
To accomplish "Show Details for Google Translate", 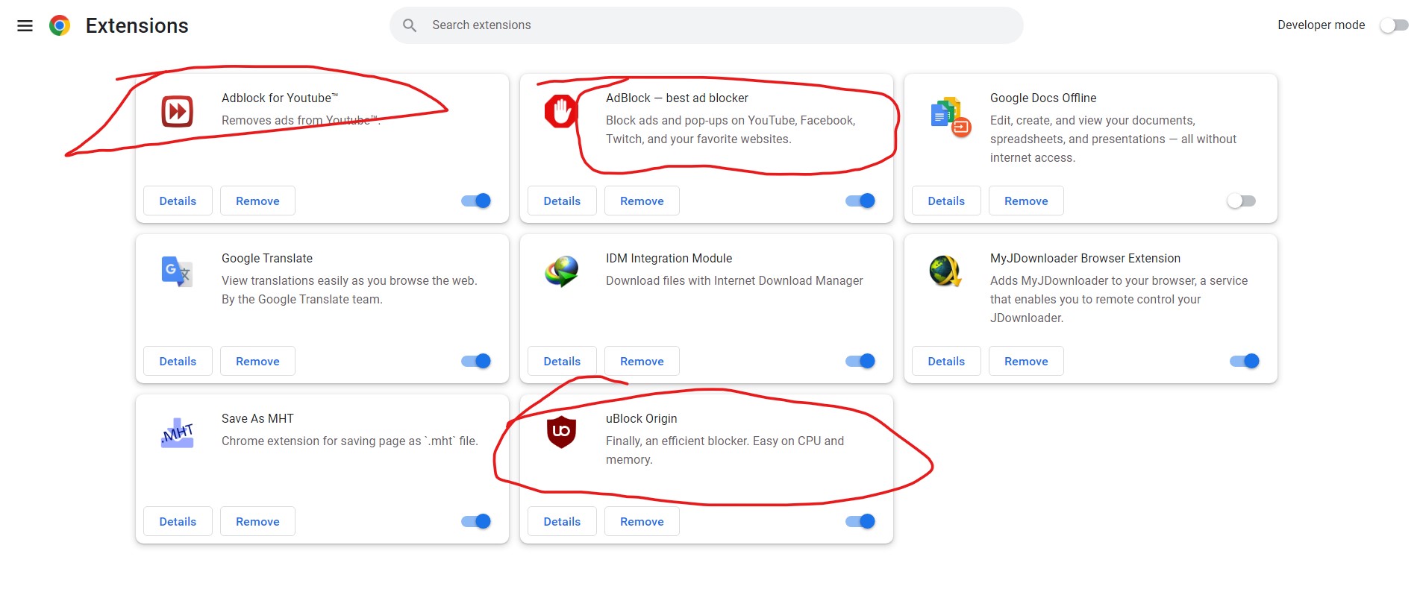I will [178, 361].
